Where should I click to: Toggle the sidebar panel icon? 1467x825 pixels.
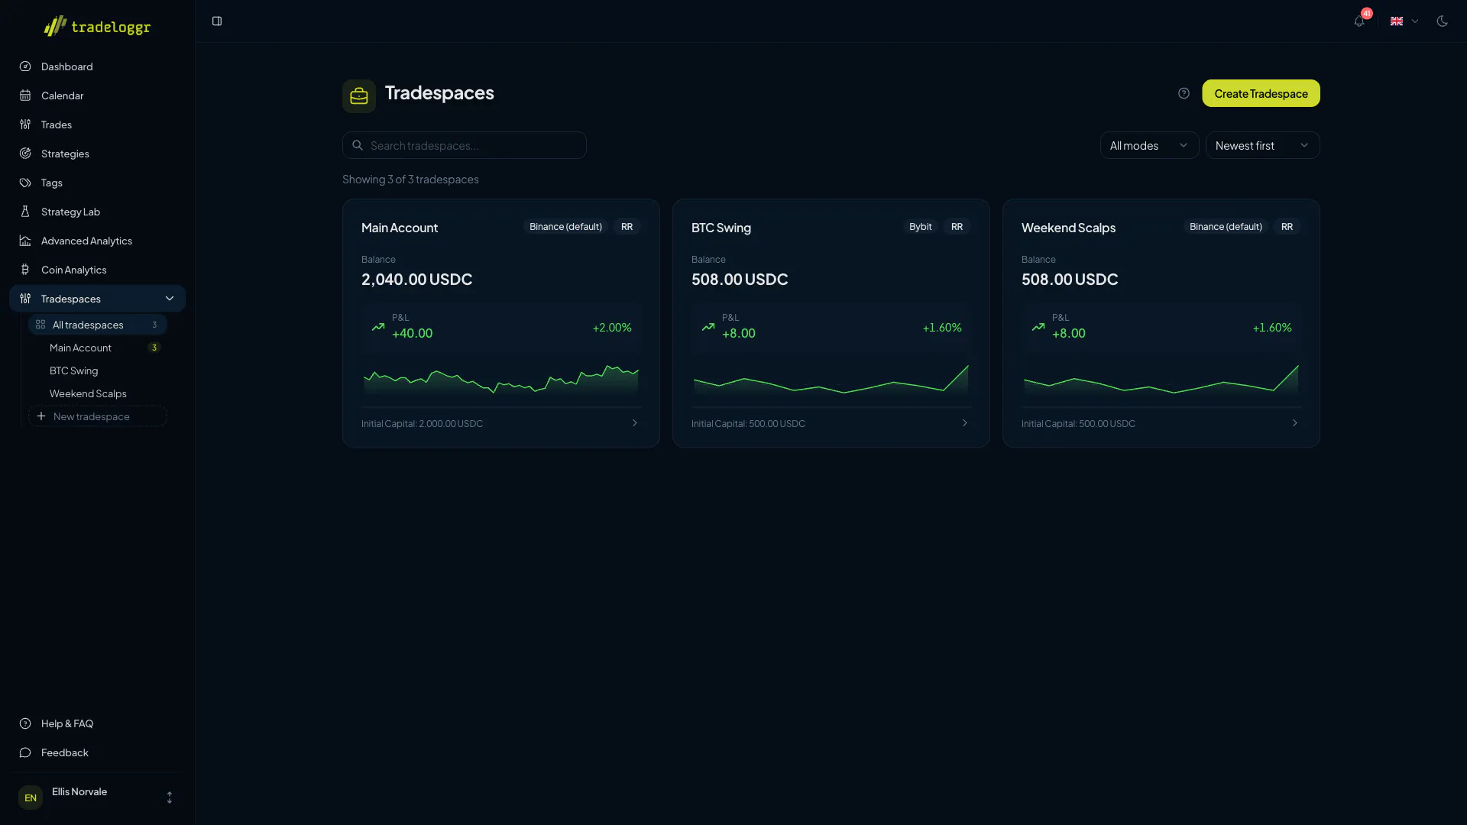(x=217, y=21)
